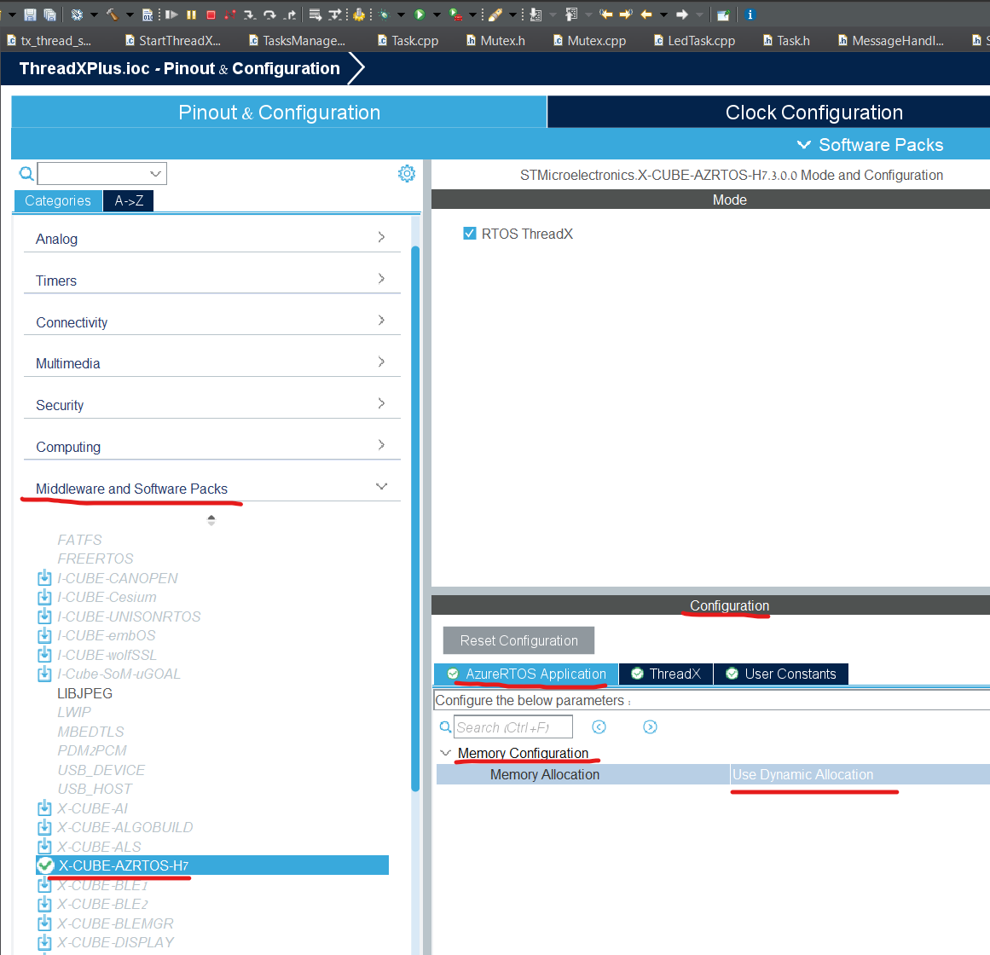Click the download icon beside X-CUBE-AI
The image size is (990, 955).
click(43, 807)
